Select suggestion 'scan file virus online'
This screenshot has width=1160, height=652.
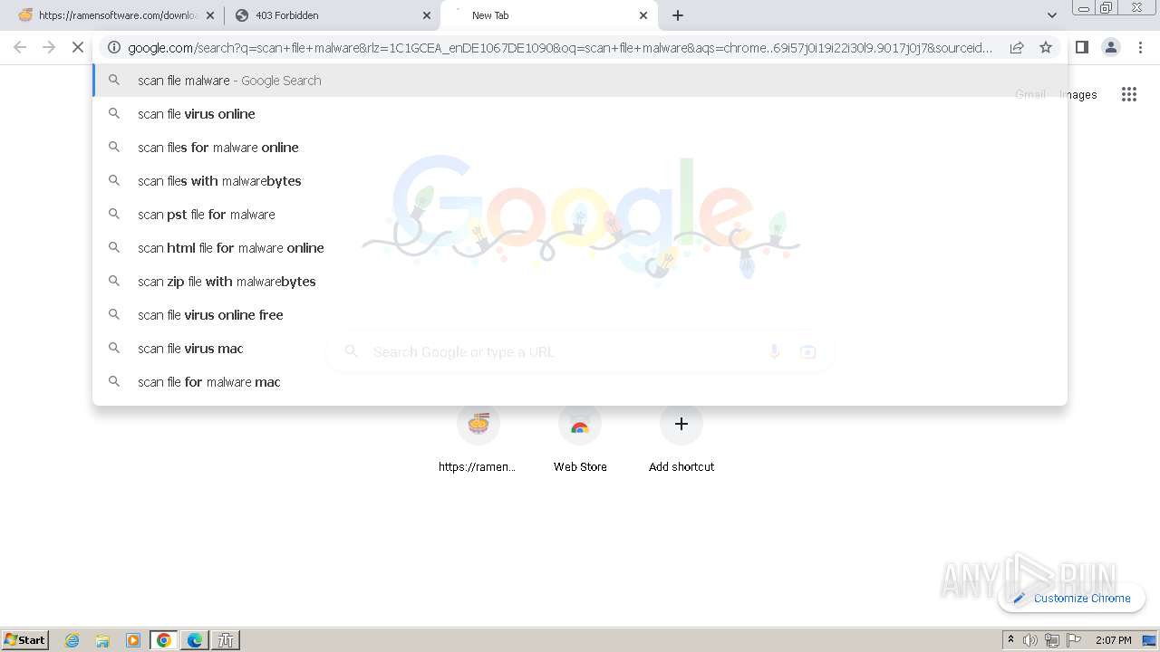point(580,114)
